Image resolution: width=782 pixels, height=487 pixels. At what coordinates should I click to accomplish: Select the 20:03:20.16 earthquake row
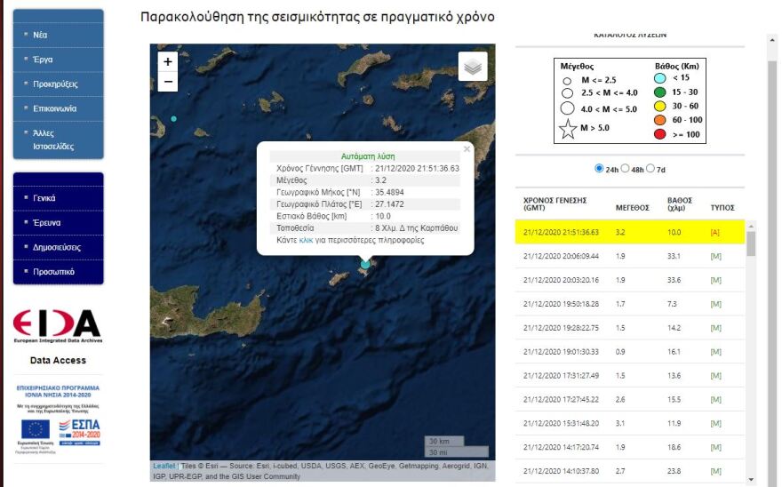[x=629, y=280]
